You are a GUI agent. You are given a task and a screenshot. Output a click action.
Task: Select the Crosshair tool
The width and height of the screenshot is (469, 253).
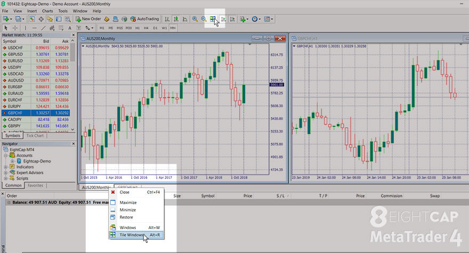(15, 28)
